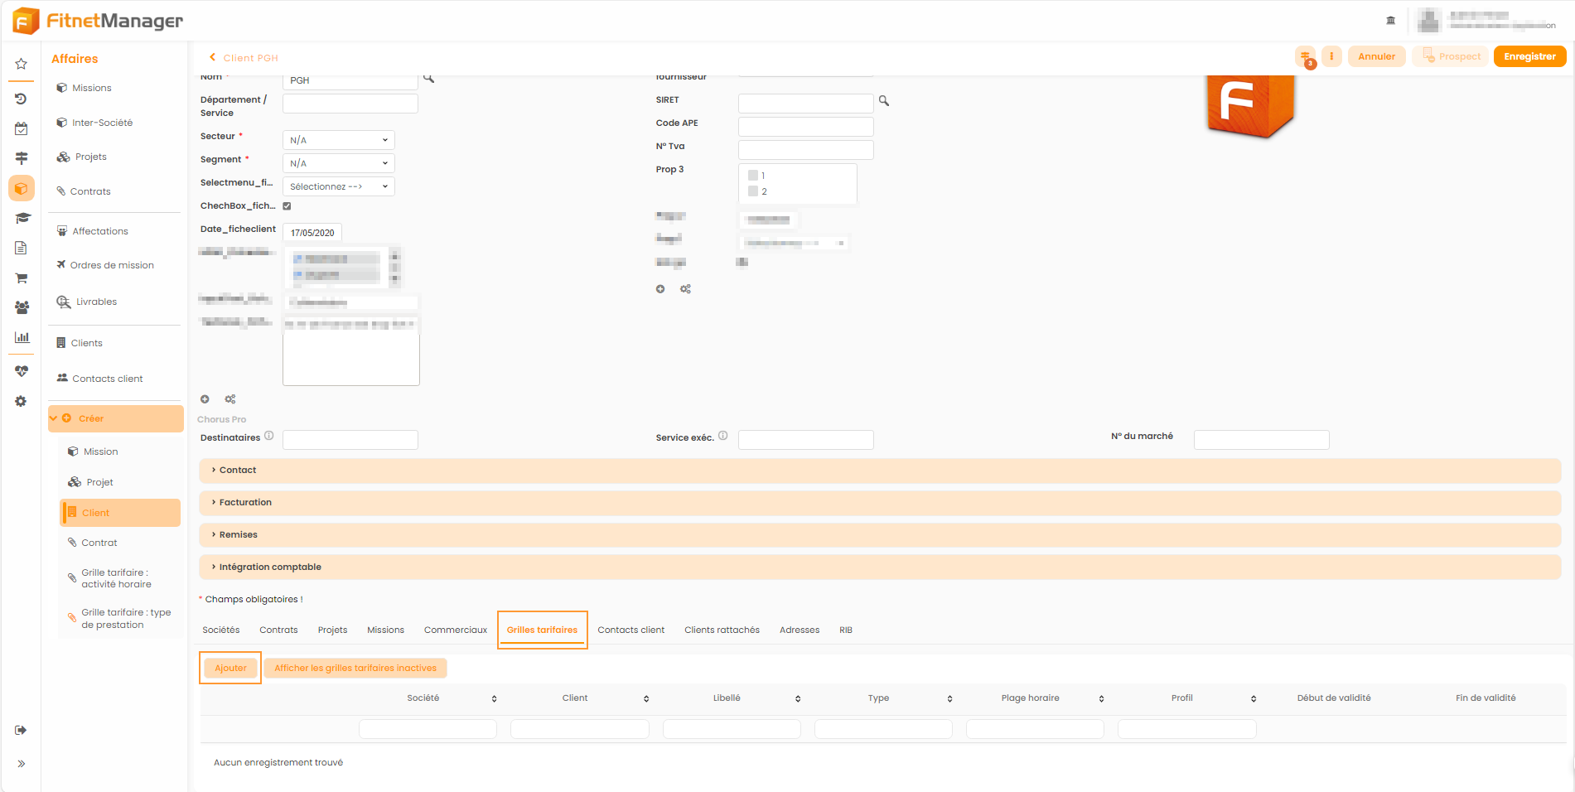Check option 2 in Prop 3
This screenshot has height=792, width=1575.
pos(753,191)
